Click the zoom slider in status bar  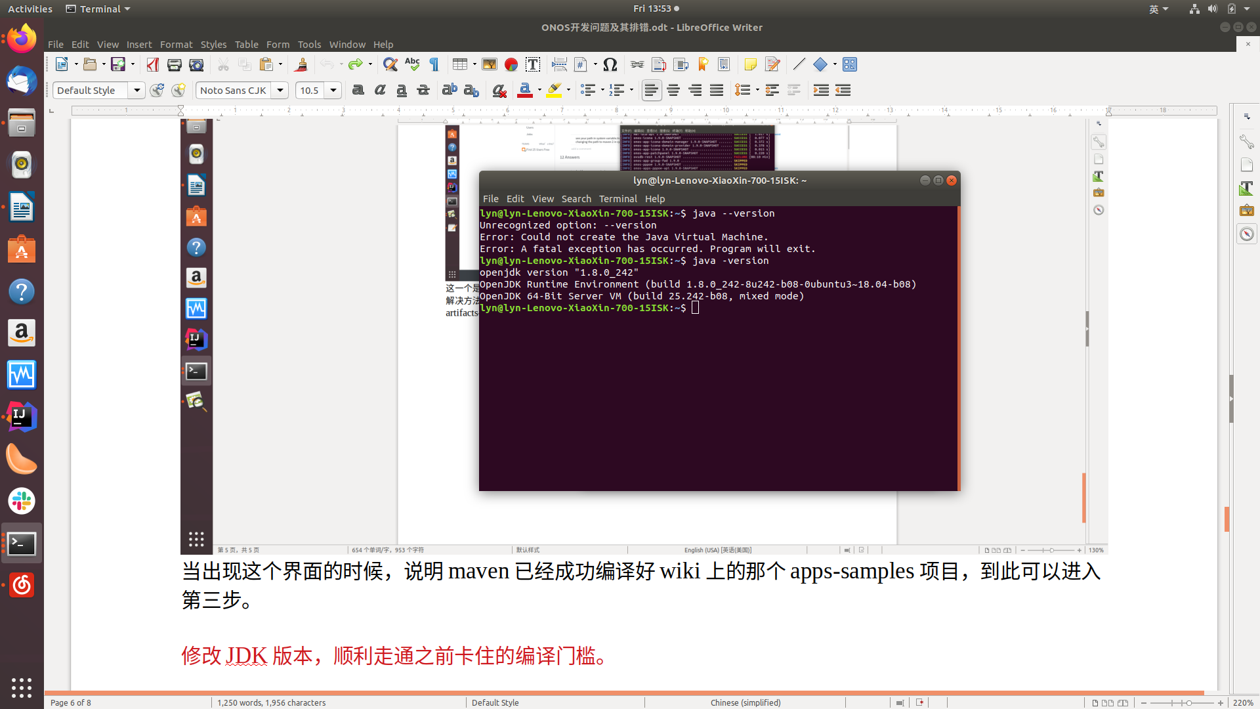(1188, 702)
